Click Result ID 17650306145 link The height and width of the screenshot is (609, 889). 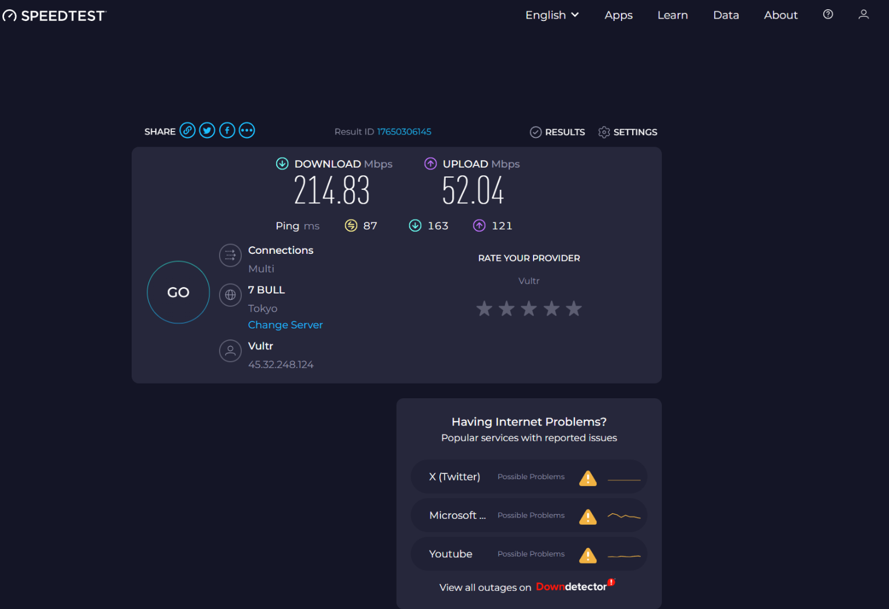coord(404,132)
